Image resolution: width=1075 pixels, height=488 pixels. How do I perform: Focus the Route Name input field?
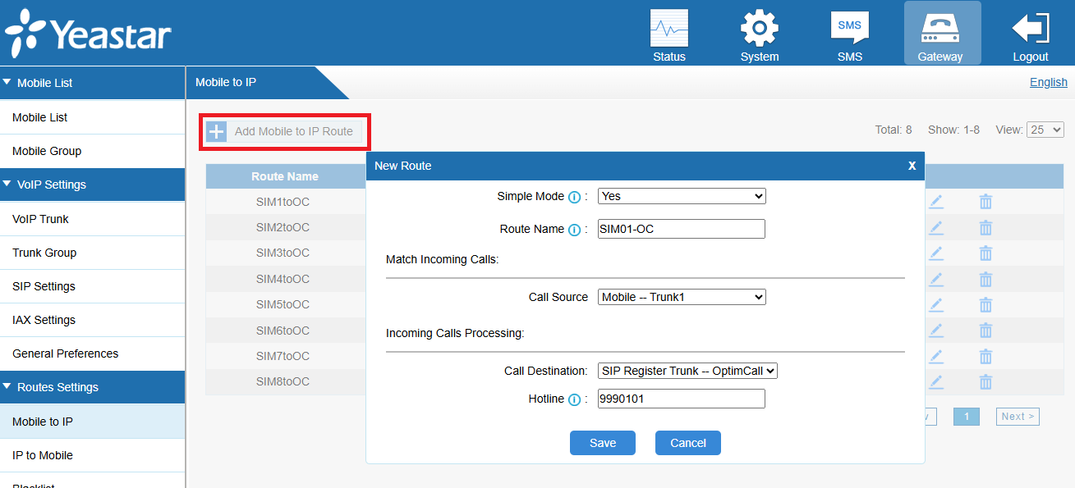pyautogui.click(x=682, y=229)
